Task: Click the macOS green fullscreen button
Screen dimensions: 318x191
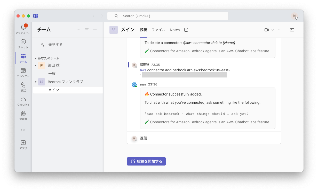Action: (28, 16)
